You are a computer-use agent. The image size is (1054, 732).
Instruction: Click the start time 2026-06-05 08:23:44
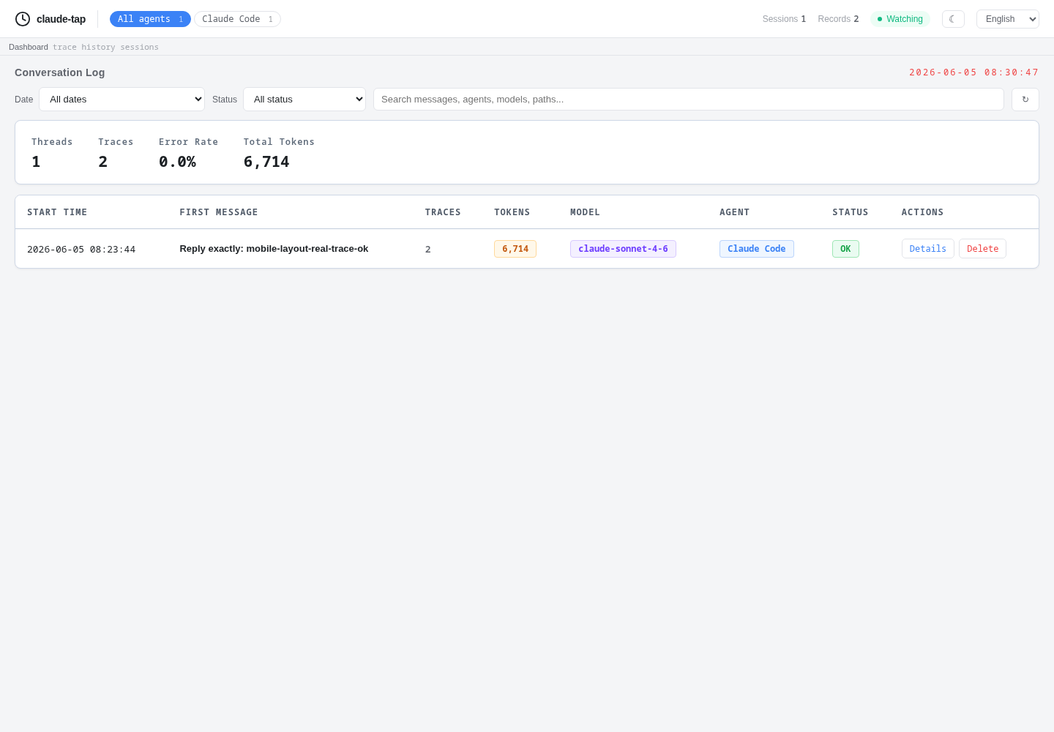pos(81,250)
